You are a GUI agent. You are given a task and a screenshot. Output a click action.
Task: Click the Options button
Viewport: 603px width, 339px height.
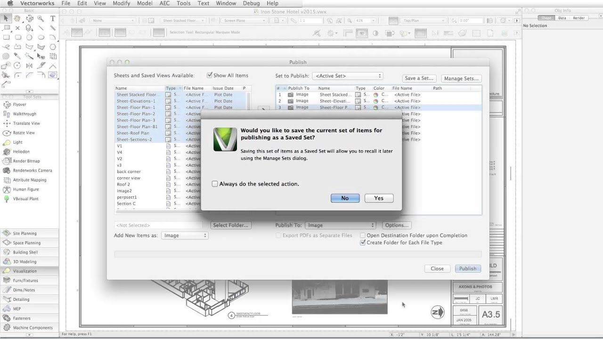pyautogui.click(x=397, y=225)
